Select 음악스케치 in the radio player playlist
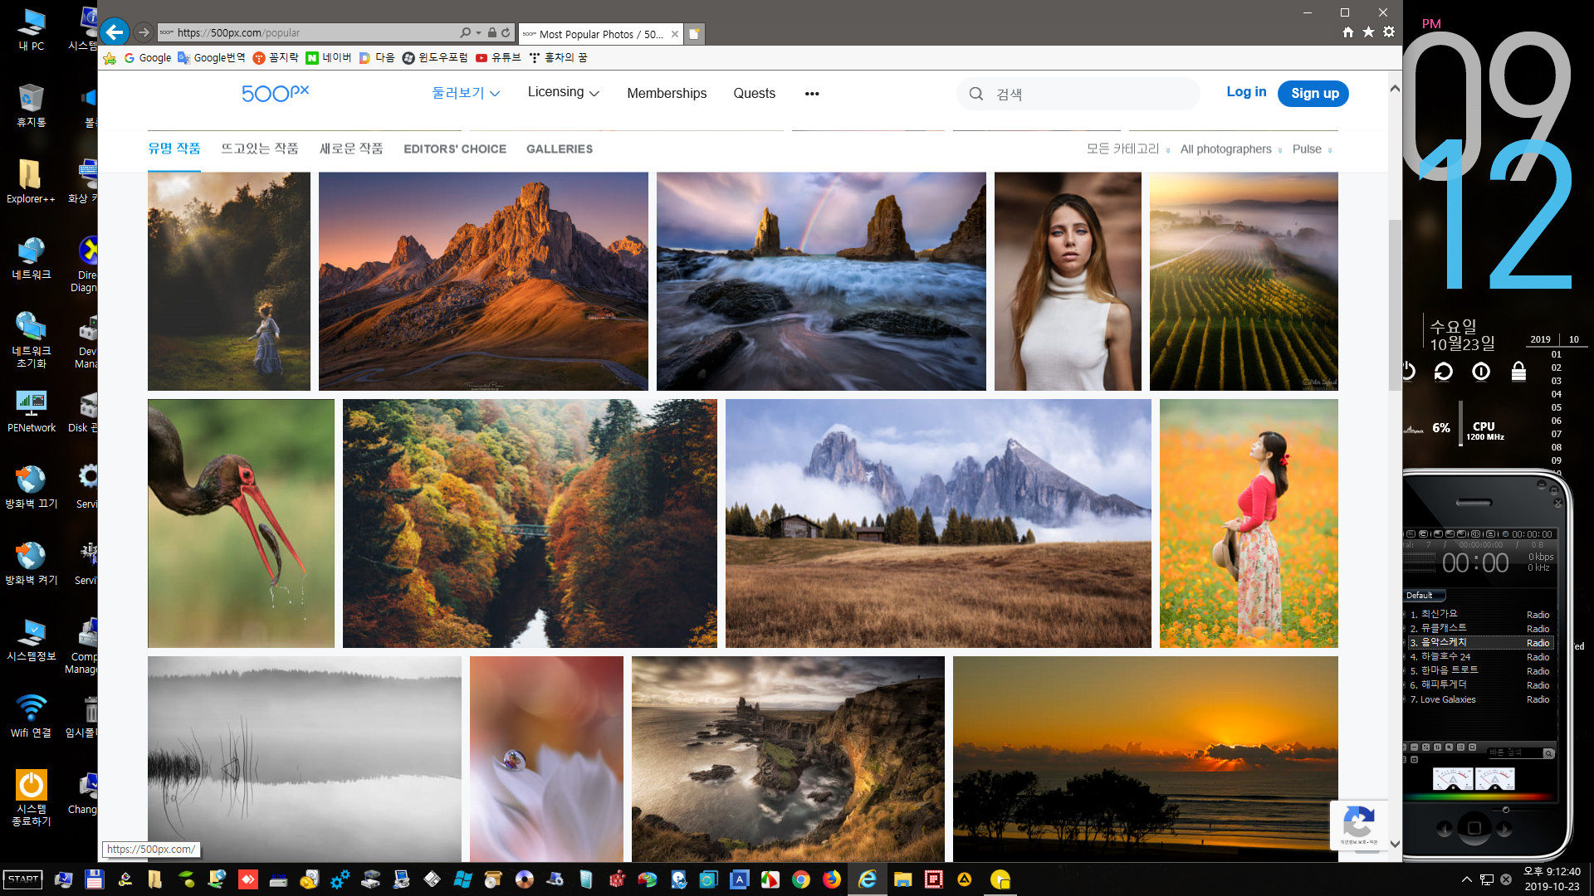The height and width of the screenshot is (896, 1594). click(1480, 643)
